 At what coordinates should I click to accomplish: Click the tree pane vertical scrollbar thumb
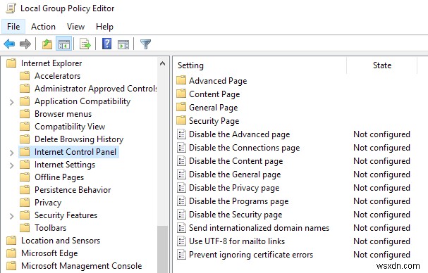(x=162, y=249)
